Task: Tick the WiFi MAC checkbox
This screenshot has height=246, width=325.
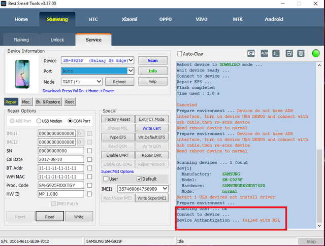Action: coord(89,177)
